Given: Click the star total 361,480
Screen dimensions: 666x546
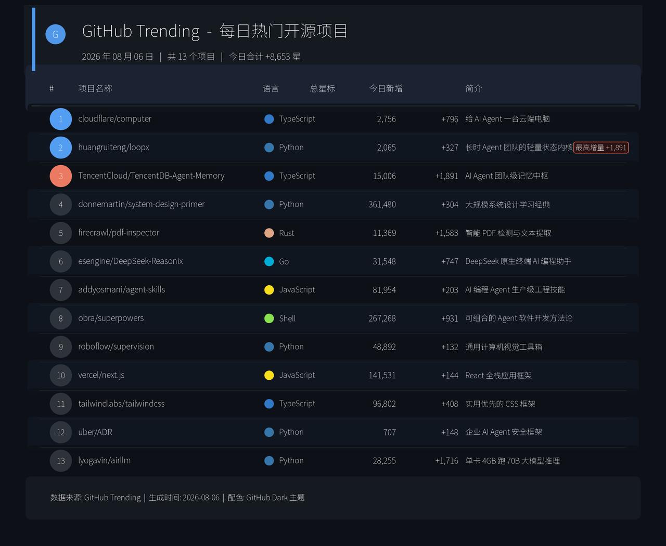Looking at the screenshot, I should [382, 204].
